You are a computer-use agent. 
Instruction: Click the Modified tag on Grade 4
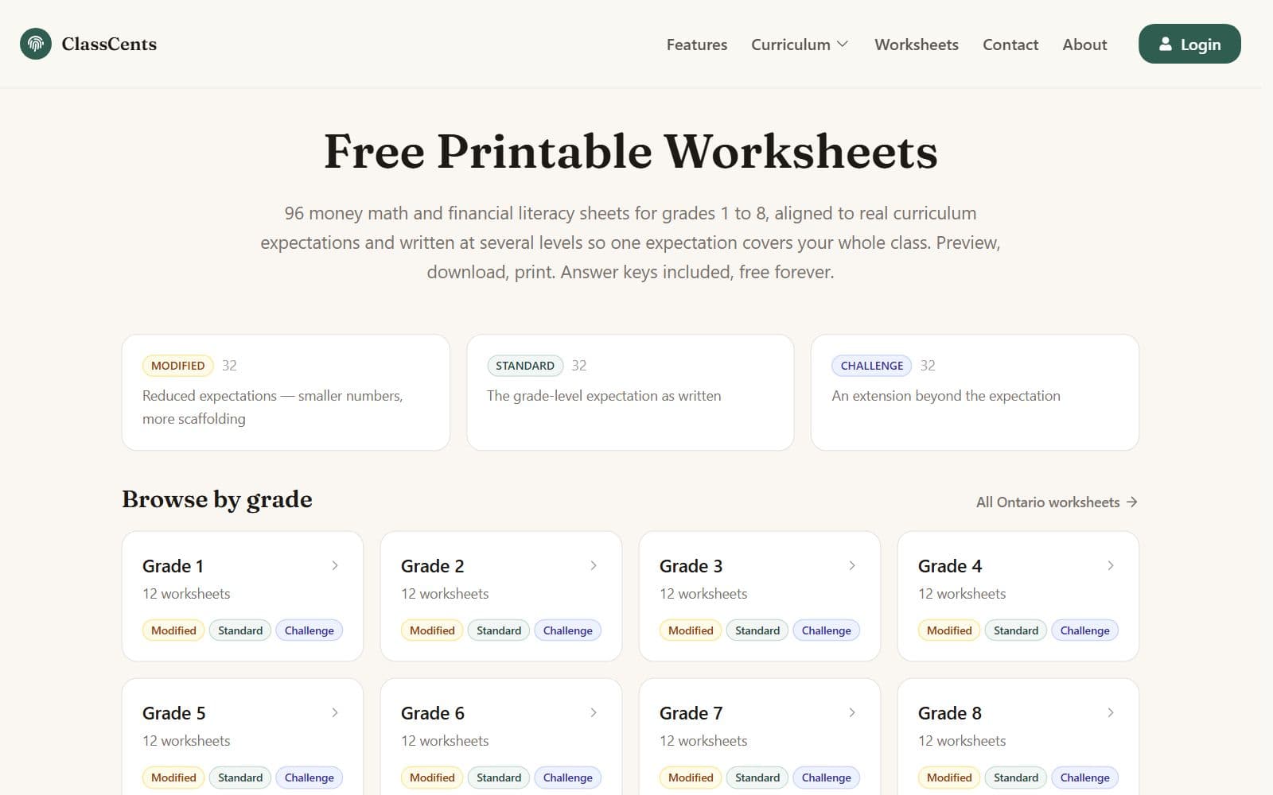949,630
